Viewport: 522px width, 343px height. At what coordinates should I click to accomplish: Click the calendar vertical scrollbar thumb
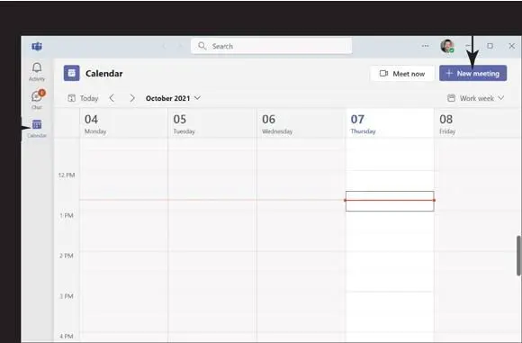(518, 256)
